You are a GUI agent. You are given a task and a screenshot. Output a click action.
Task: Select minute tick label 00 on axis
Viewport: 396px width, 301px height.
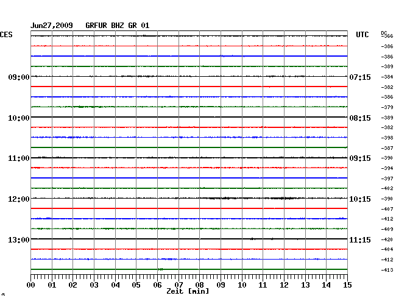(31, 285)
